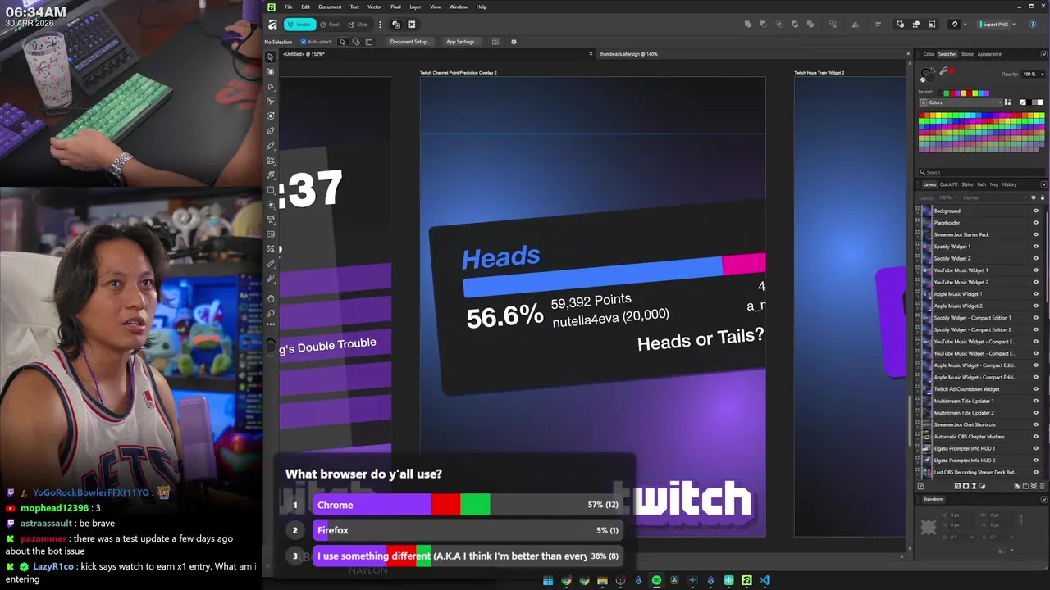Hide the Streamer.bot Starter Pack layer
Image resolution: width=1050 pixels, height=590 pixels.
1036,234
